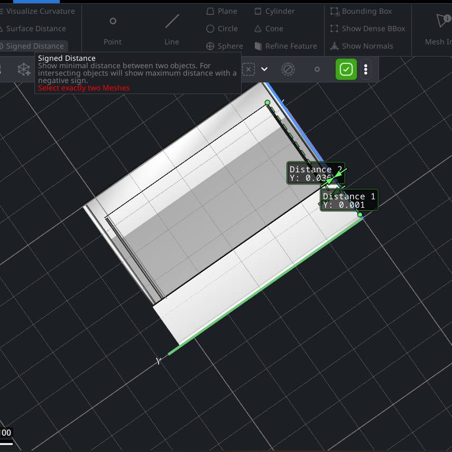Toggle the Bounding Box display

[361, 11]
